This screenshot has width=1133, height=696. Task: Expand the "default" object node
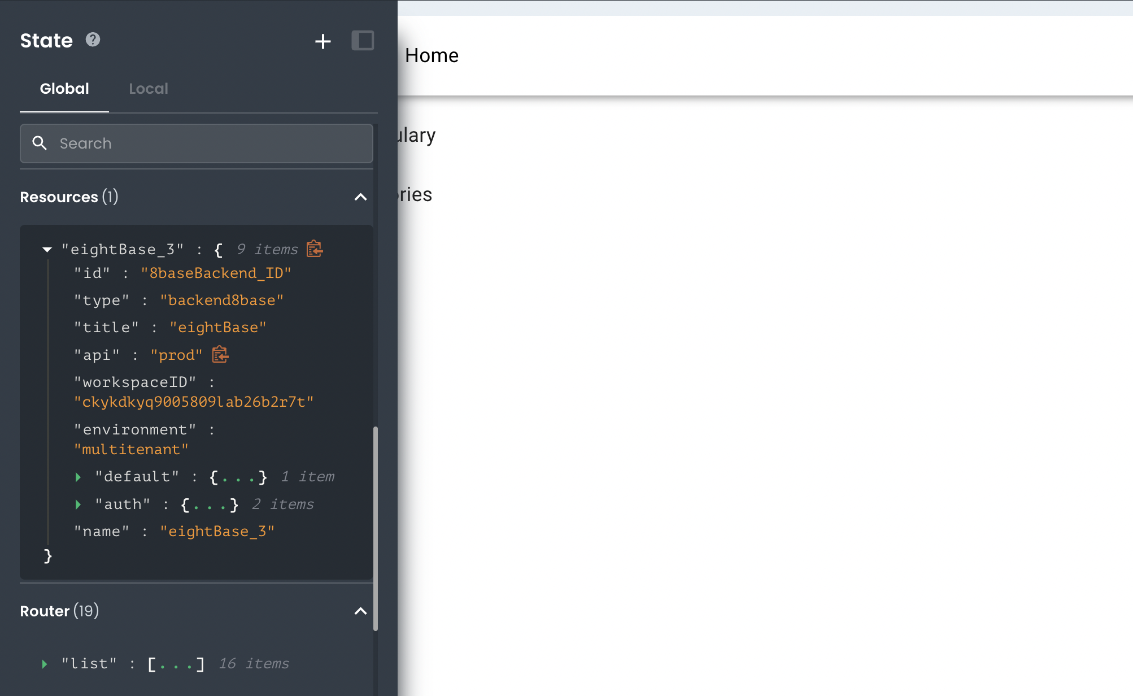point(79,477)
